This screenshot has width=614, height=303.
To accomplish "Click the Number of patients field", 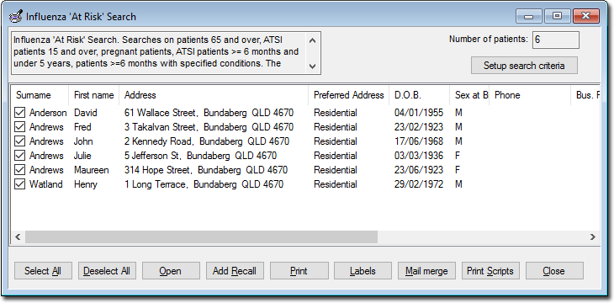I will coord(556,40).
